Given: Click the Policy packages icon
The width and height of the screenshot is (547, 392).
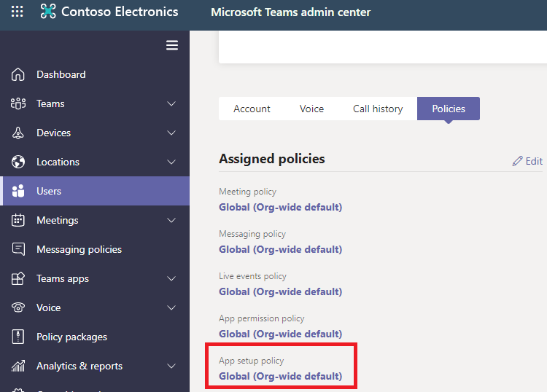Looking at the screenshot, I should (x=18, y=337).
